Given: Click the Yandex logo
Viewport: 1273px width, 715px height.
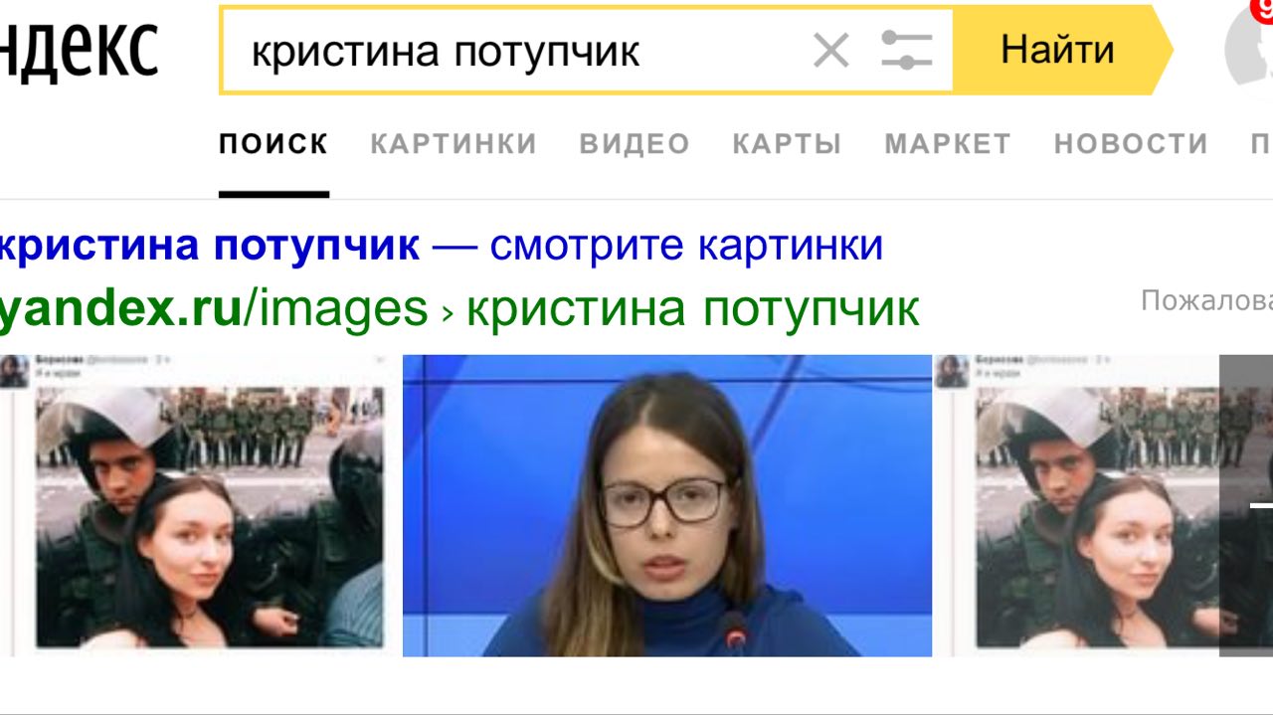Looking at the screenshot, I should (x=80, y=50).
